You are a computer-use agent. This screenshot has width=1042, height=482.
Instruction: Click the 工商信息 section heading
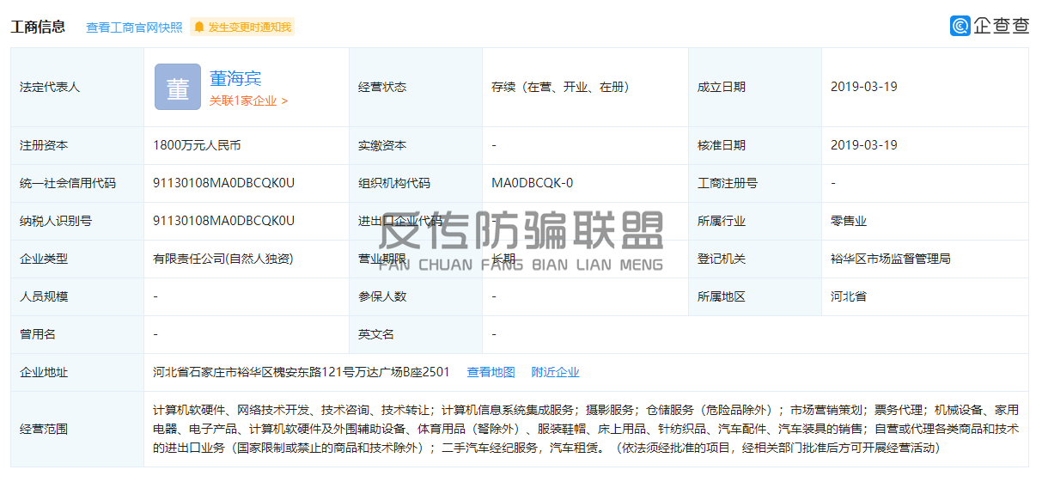(x=38, y=27)
